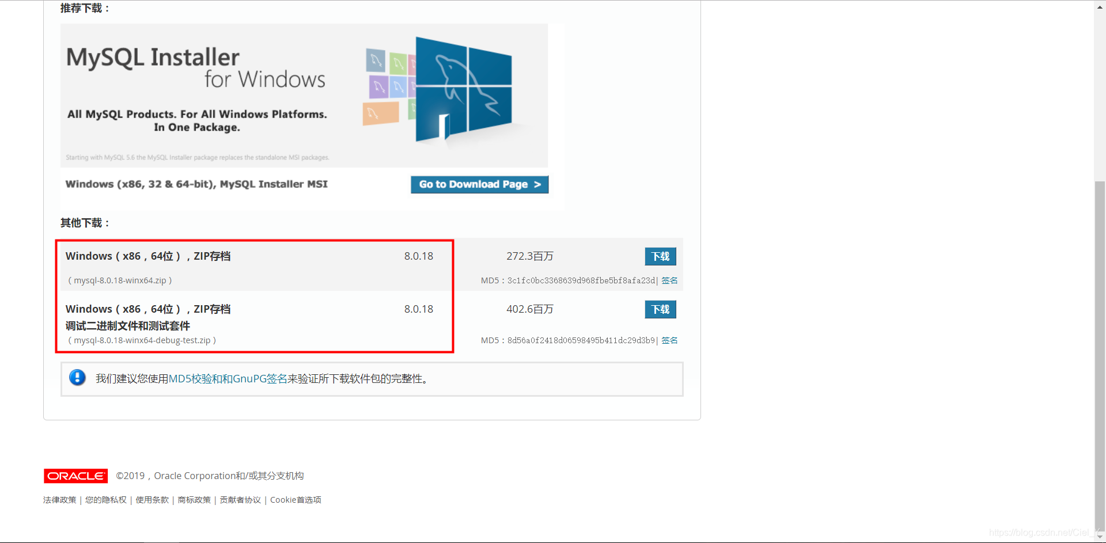Open the MD5校验和和GnuPG签名 link
The image size is (1106, 543).
[x=228, y=379]
